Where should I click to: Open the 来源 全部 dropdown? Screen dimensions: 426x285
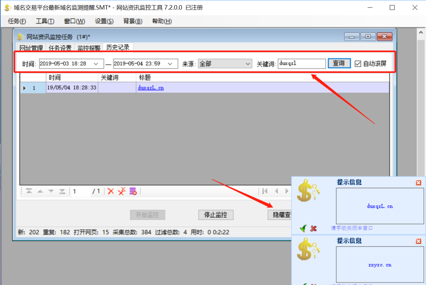pyautogui.click(x=248, y=64)
